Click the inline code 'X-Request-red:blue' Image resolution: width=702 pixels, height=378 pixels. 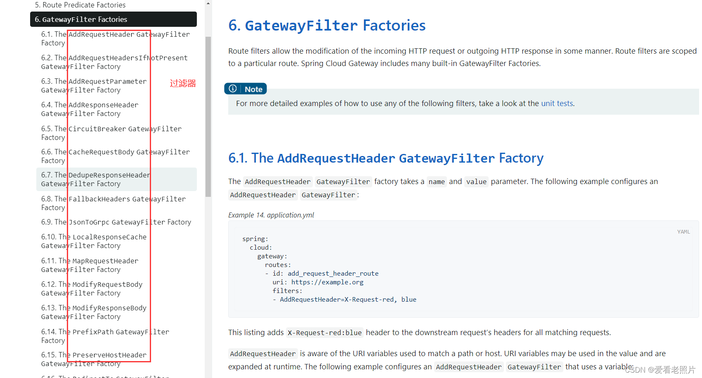325,333
